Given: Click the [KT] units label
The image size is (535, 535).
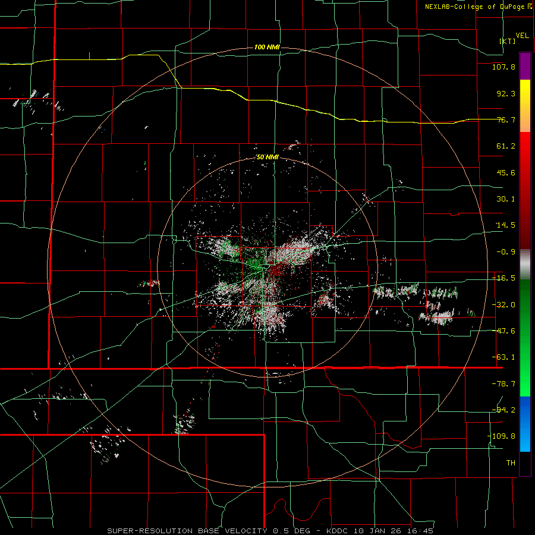Looking at the screenshot, I should [508, 41].
